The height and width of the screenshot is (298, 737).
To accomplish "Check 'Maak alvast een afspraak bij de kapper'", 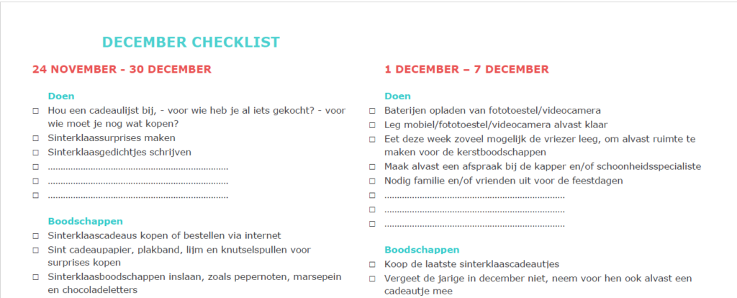I will (372, 166).
